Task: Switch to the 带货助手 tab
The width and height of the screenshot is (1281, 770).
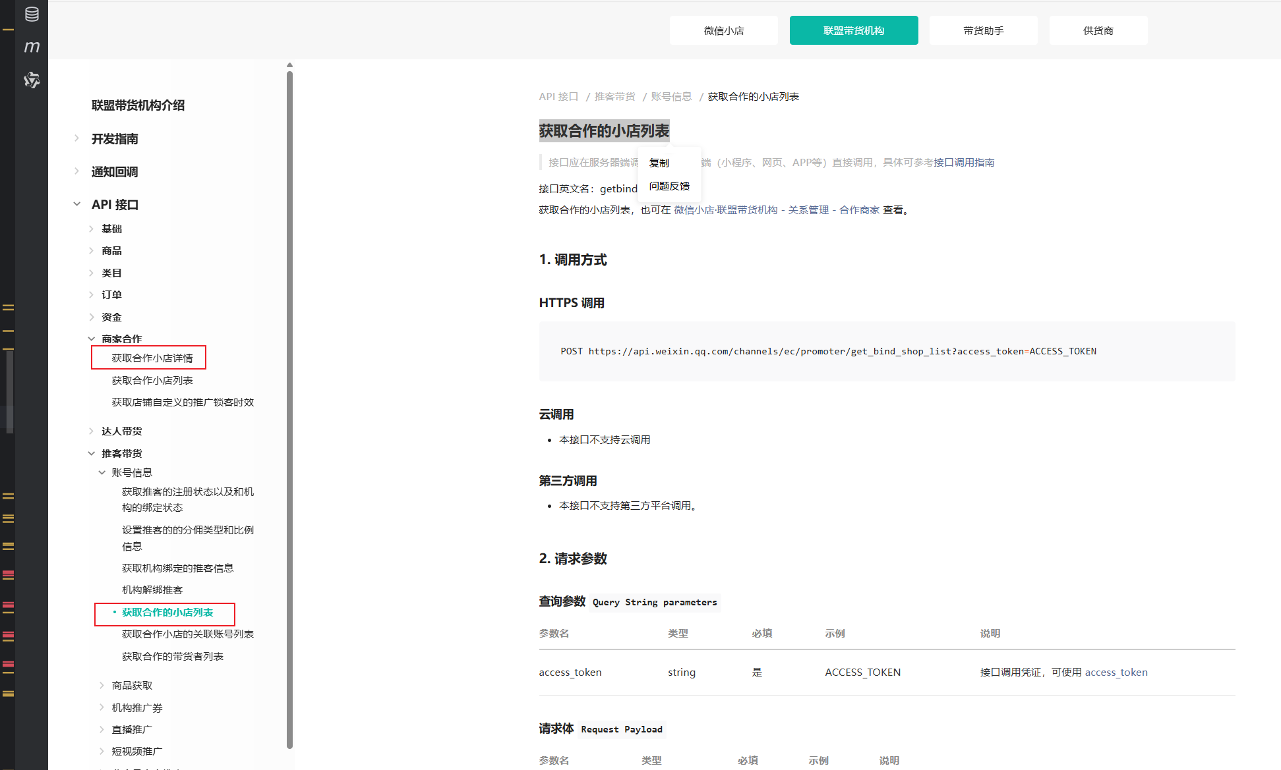Action: (983, 31)
